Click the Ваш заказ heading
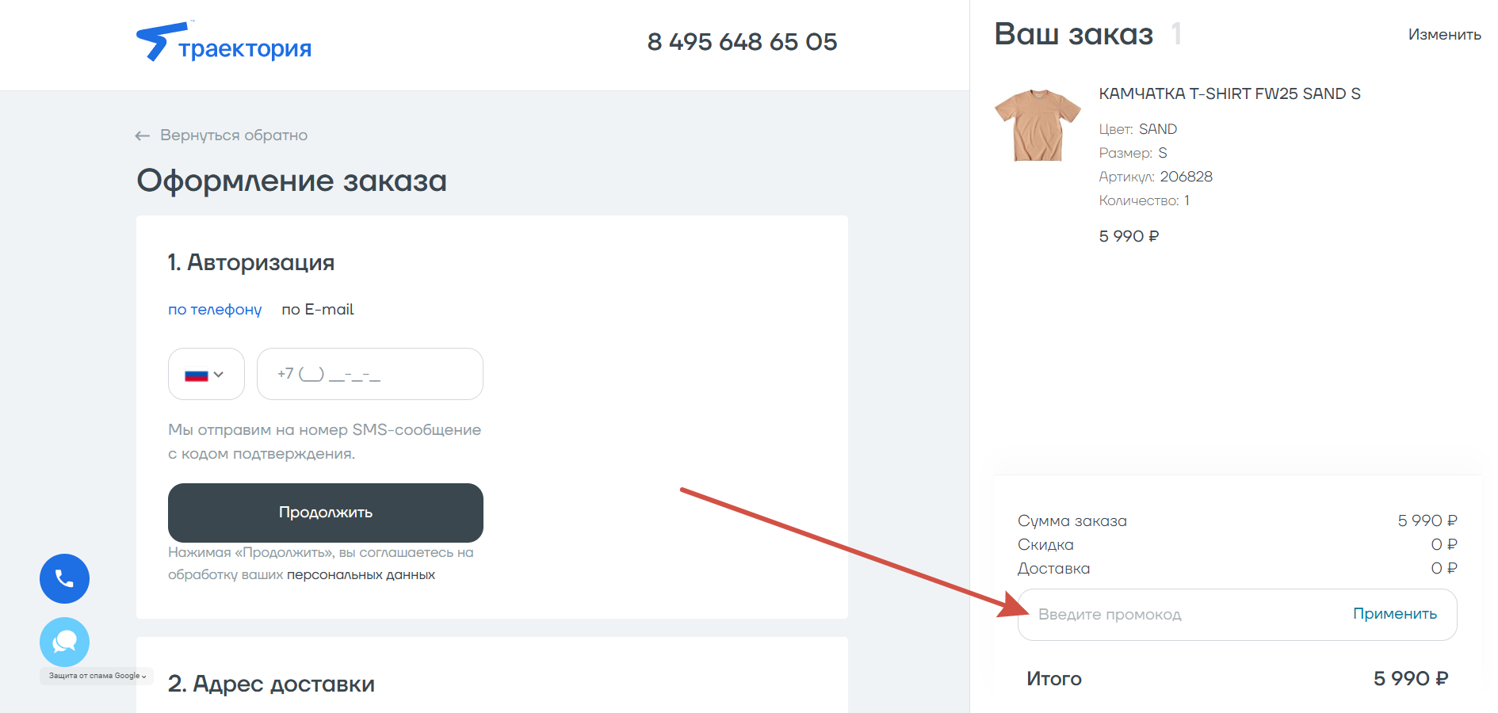 (1073, 34)
